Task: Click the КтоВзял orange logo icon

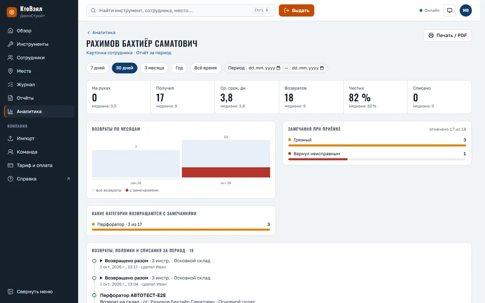Action: 12,12
